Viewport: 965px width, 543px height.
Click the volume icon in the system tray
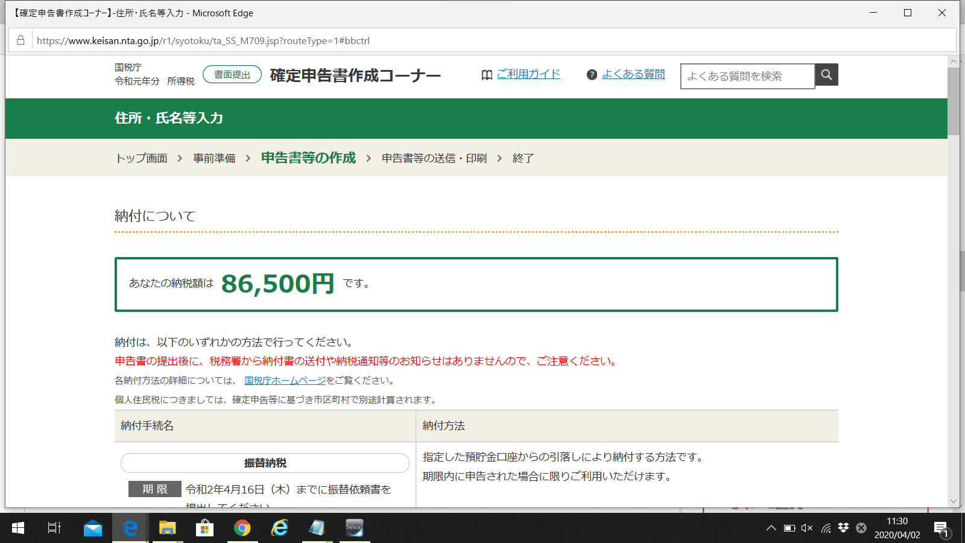[x=807, y=527]
